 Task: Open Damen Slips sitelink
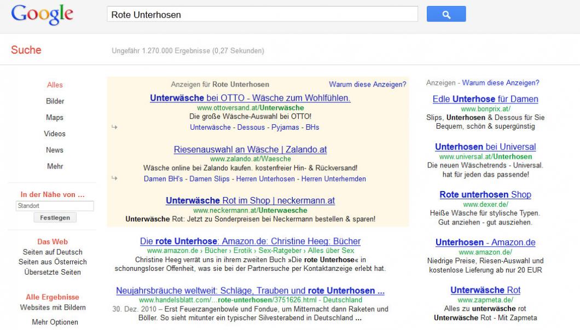pos(210,179)
